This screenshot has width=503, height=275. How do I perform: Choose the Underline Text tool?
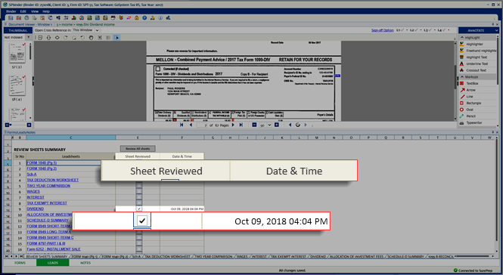(477, 63)
